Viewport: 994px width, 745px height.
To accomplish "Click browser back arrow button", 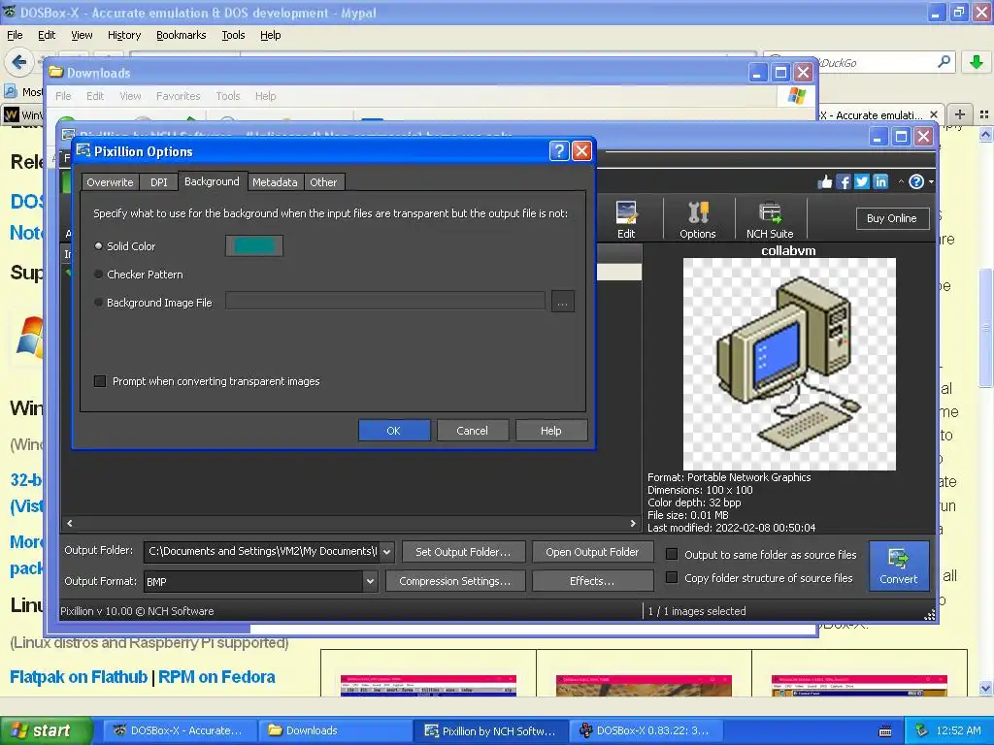I will coord(19,62).
